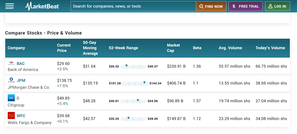
Task: Click the JPMorgan Chase logo icon
Action: point(11,80)
